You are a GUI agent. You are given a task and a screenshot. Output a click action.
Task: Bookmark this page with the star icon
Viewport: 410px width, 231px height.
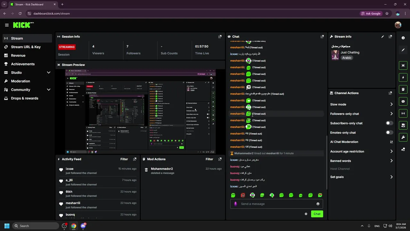point(387,13)
